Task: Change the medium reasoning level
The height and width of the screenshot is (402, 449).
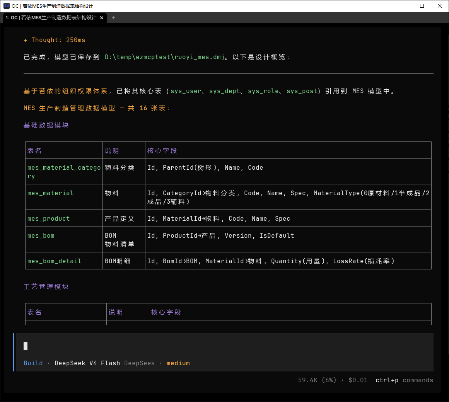Action: point(178,363)
